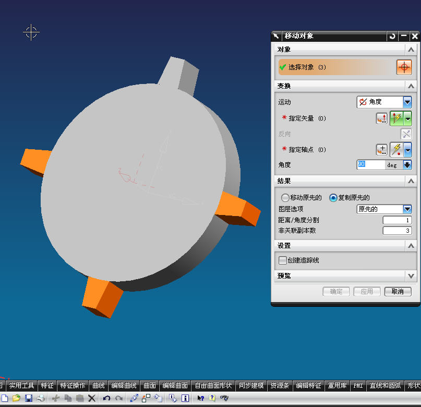Click the Paste icon
The image size is (421, 407).
click(80, 398)
